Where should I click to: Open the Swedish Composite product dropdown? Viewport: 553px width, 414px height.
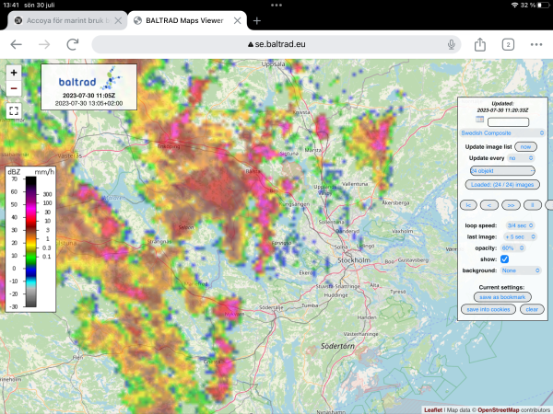point(502,132)
